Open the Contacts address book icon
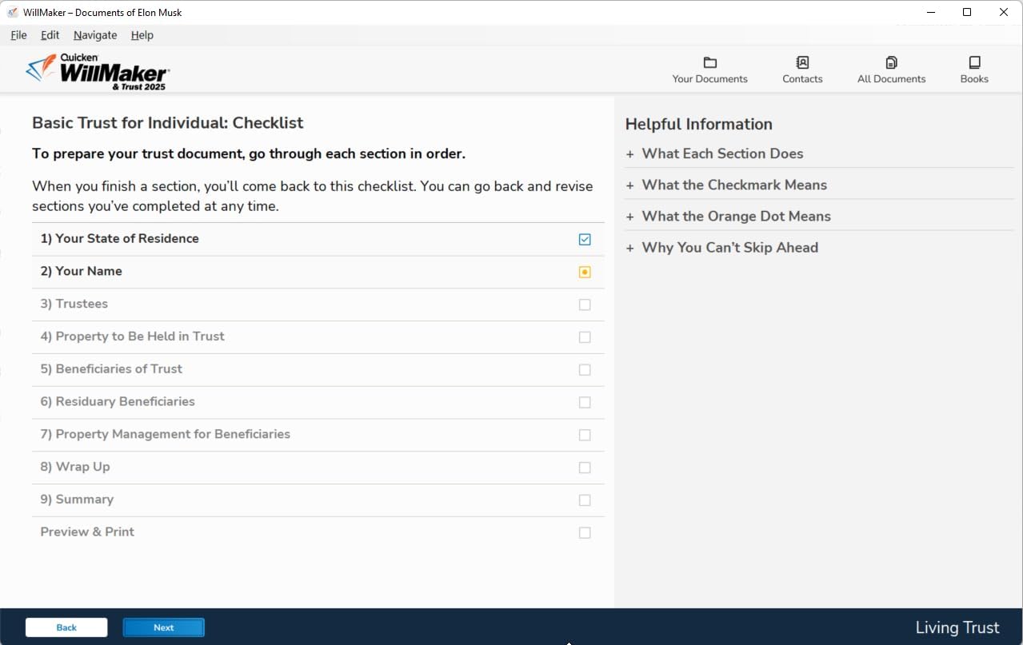Viewport: 1023px width, 645px height. [x=802, y=63]
